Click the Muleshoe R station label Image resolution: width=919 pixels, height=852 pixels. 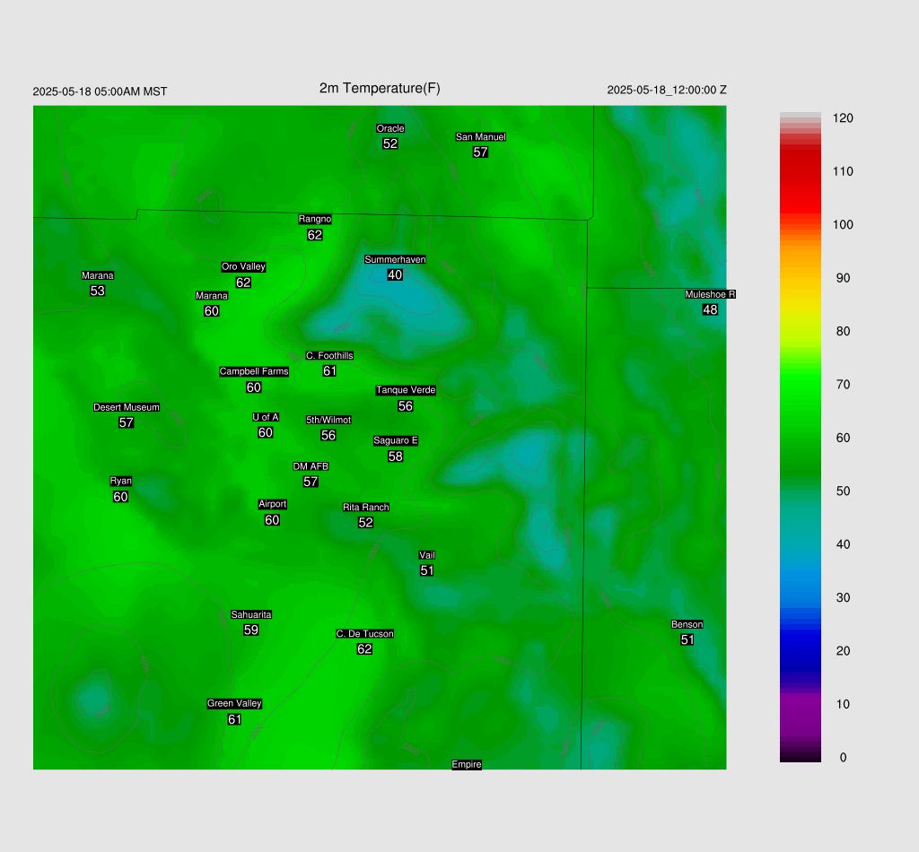pyautogui.click(x=711, y=294)
